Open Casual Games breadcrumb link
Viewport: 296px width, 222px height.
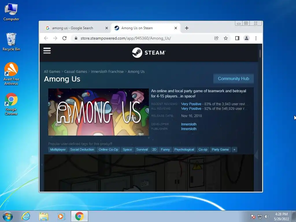point(76,72)
